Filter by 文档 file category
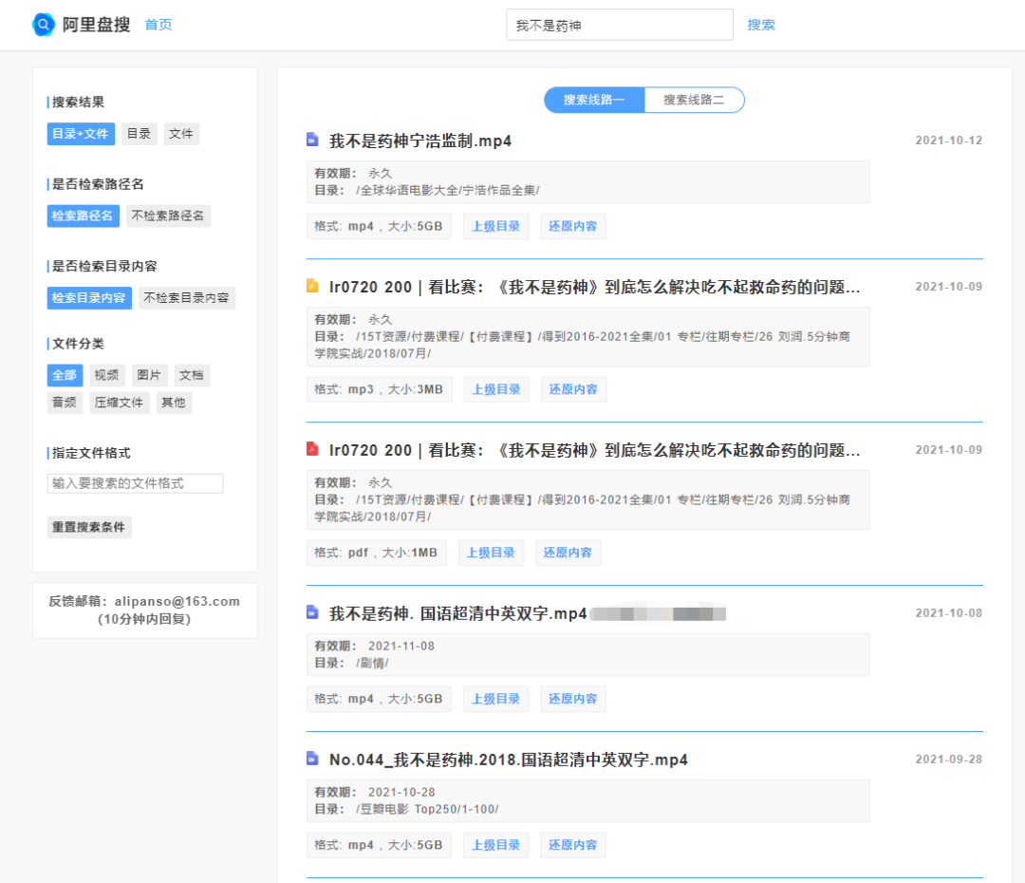Screen dimensions: 1025x883 pos(192,375)
